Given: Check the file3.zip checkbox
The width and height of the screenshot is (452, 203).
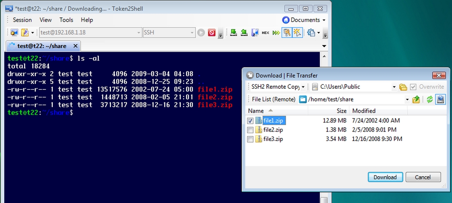Looking at the screenshot, I should point(250,139).
